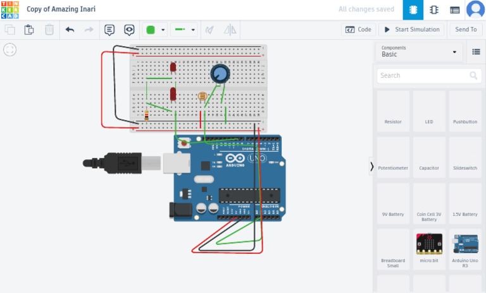The height and width of the screenshot is (293, 486).
Task: Select the micro:bit component
Action: (429, 249)
